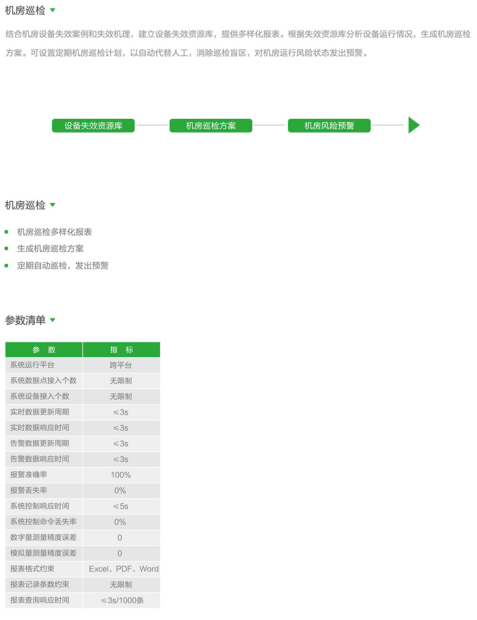Click the green bullet beside 机房巡检多样化报表
The height and width of the screenshot is (620, 477).
[7, 232]
